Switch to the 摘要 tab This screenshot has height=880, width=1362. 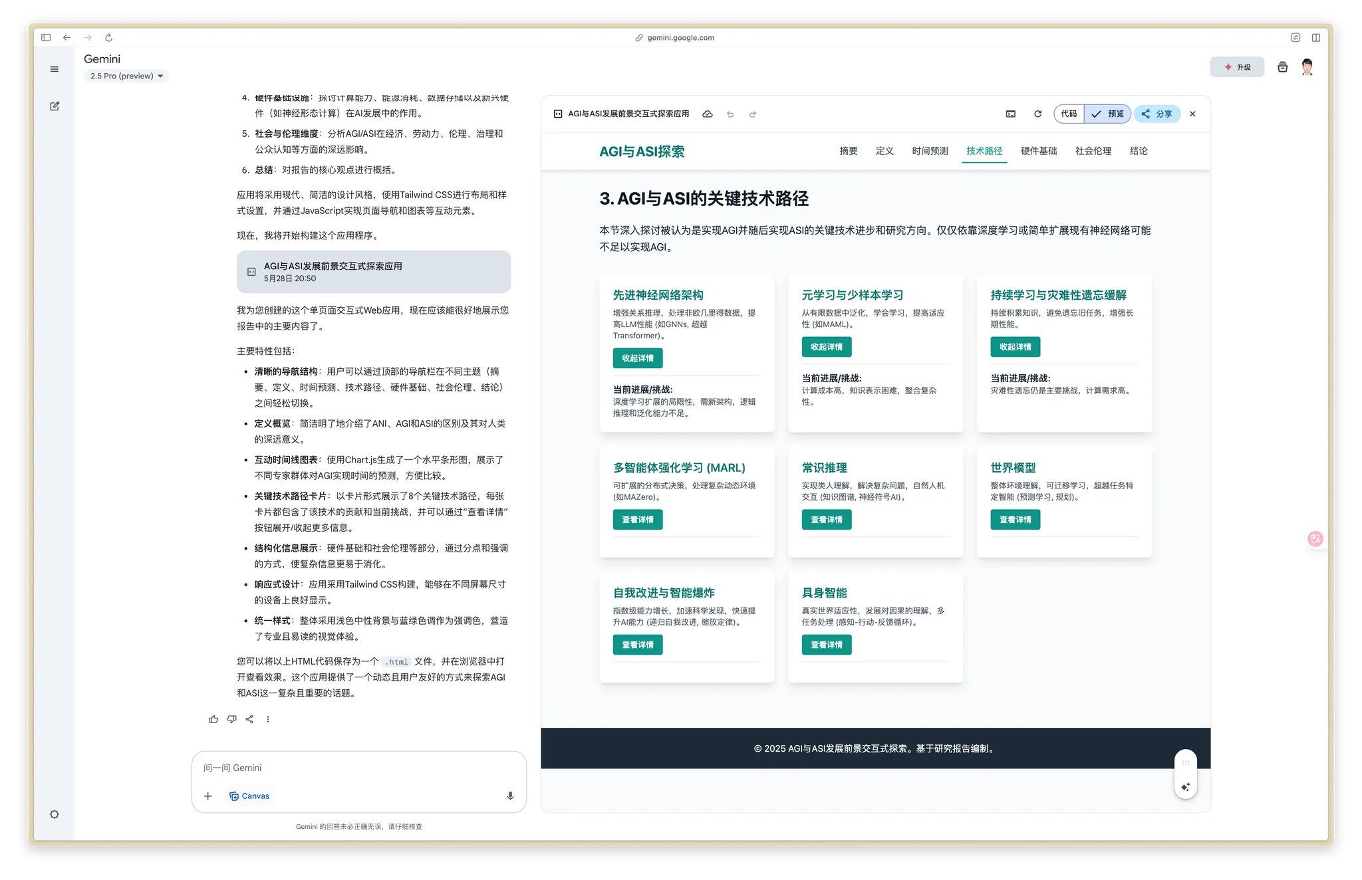click(848, 151)
